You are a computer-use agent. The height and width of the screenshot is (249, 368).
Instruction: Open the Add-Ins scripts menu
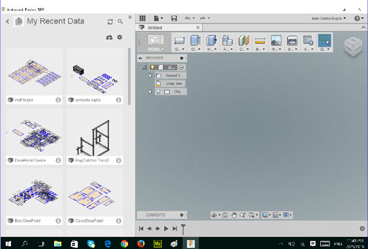coord(308,42)
